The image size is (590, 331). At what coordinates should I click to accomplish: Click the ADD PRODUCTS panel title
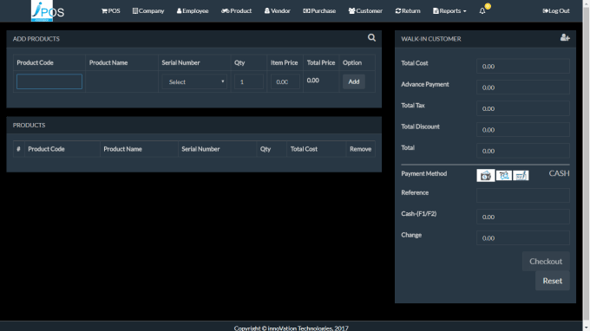pos(36,39)
